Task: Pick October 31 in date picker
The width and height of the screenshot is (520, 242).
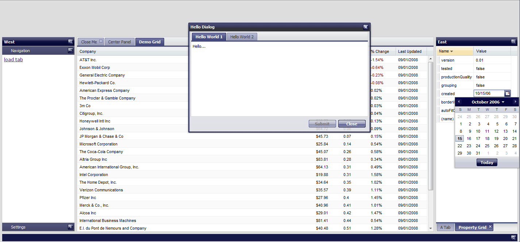Action: click(x=478, y=153)
